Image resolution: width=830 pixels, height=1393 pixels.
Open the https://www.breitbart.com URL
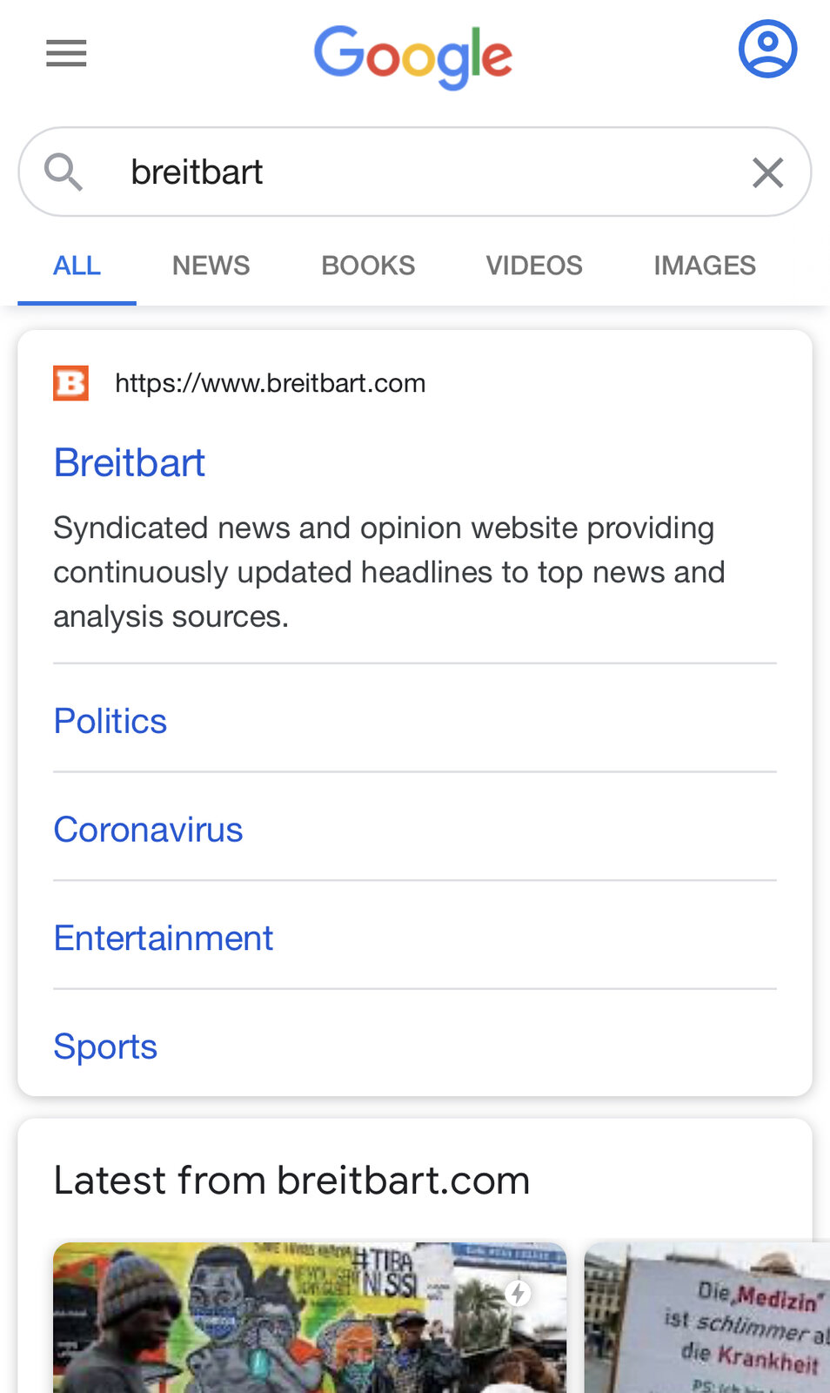click(x=271, y=383)
